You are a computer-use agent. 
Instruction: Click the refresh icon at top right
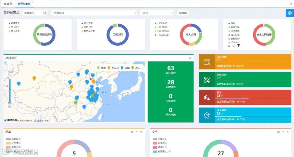click(291, 4)
